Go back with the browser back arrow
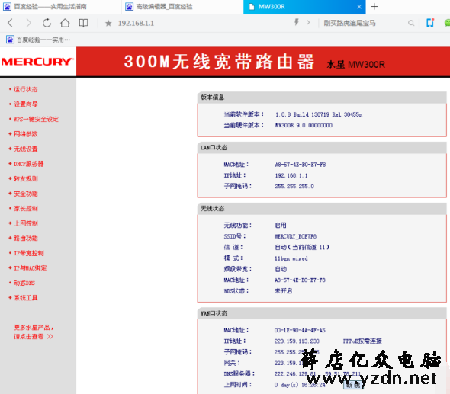This screenshot has height=394, width=450. pos(10,23)
